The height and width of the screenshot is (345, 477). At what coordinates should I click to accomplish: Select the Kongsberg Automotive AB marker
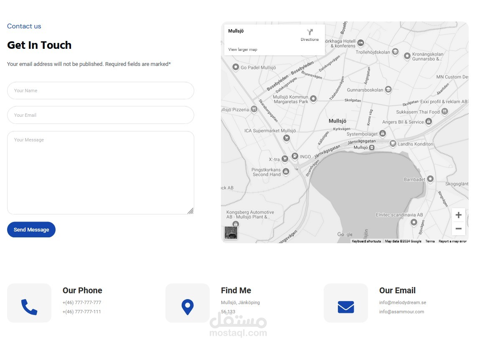coord(236,224)
